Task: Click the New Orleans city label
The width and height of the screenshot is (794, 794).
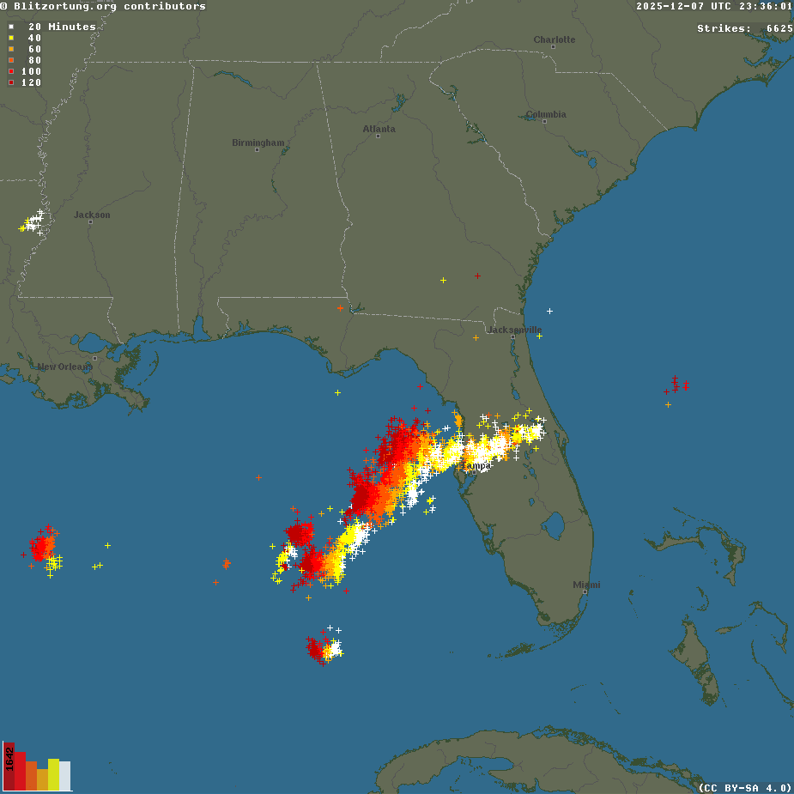Action: point(64,367)
